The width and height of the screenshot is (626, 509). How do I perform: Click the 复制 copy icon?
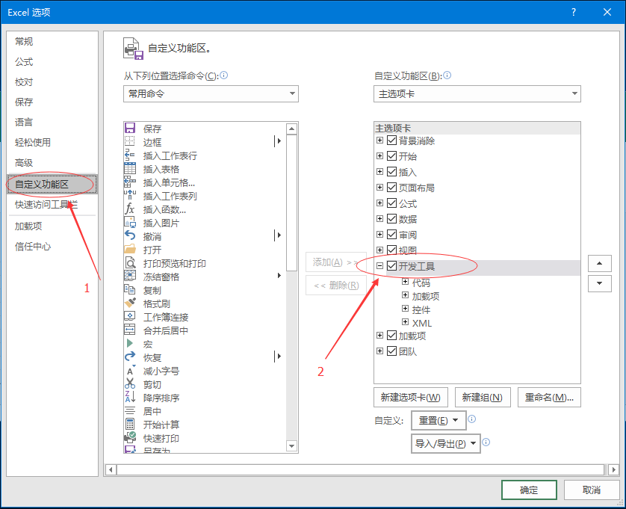point(130,290)
